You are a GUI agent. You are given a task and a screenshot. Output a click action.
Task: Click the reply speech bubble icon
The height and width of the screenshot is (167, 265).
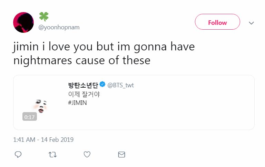click(x=18, y=155)
